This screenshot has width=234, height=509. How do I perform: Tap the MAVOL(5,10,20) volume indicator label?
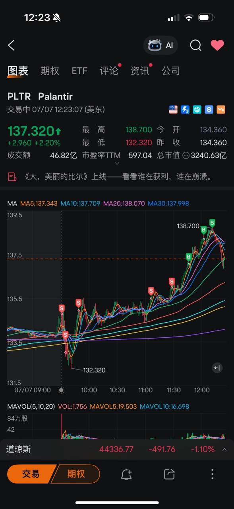coord(31,407)
